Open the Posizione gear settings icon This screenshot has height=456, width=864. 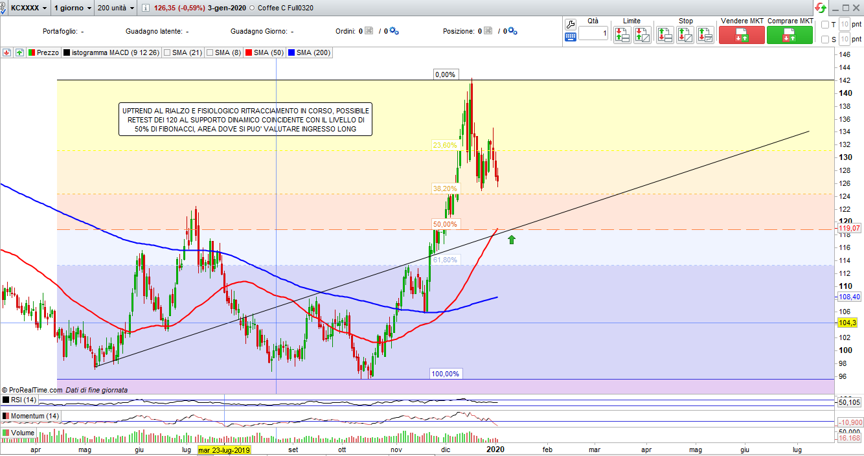tap(512, 31)
